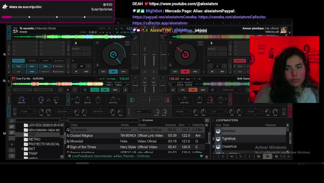Open CUT effect dropdown on right FX
This screenshot has height=183, width=324.
pos(219,112)
